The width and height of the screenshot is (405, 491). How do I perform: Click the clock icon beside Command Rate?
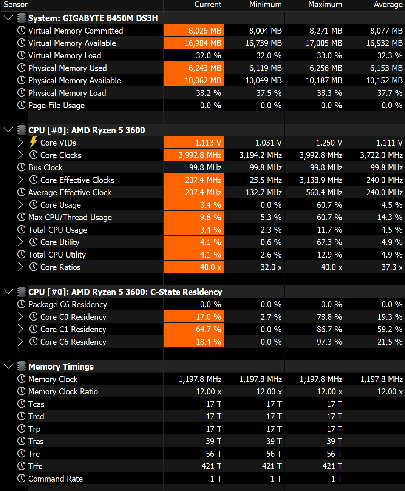pos(22,479)
